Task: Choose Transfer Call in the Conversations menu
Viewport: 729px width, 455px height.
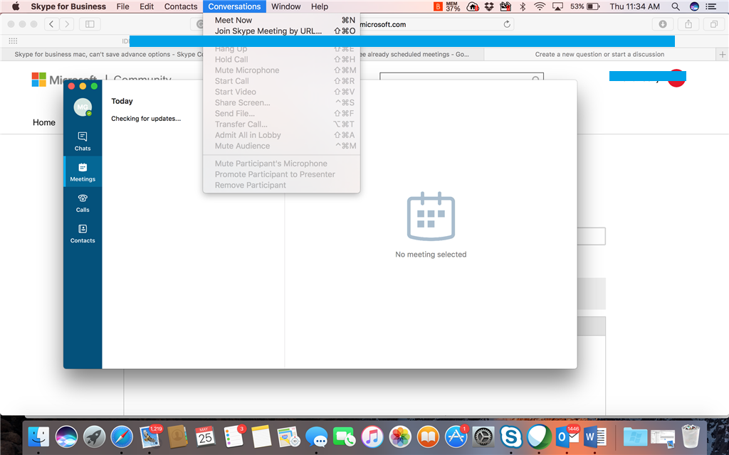Action: (281, 124)
